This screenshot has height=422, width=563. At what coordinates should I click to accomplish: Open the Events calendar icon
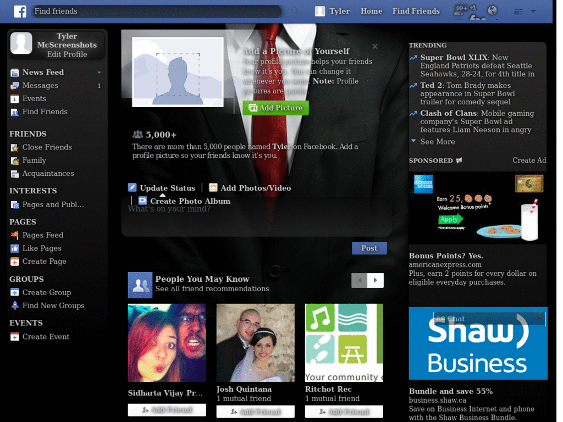pos(15,99)
